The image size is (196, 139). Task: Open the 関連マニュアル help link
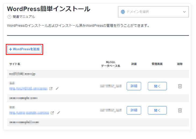point(24,17)
